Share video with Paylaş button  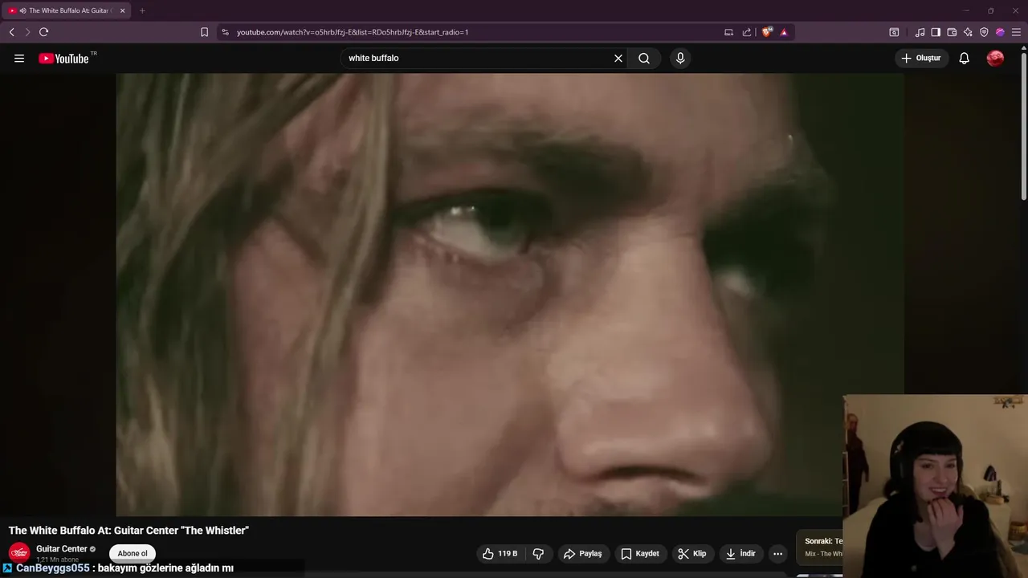click(582, 553)
